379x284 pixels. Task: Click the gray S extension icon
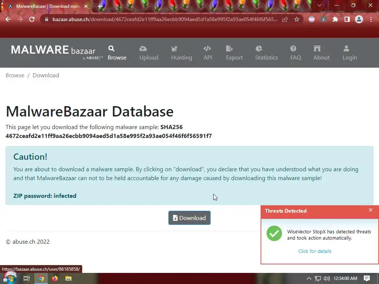(323, 19)
